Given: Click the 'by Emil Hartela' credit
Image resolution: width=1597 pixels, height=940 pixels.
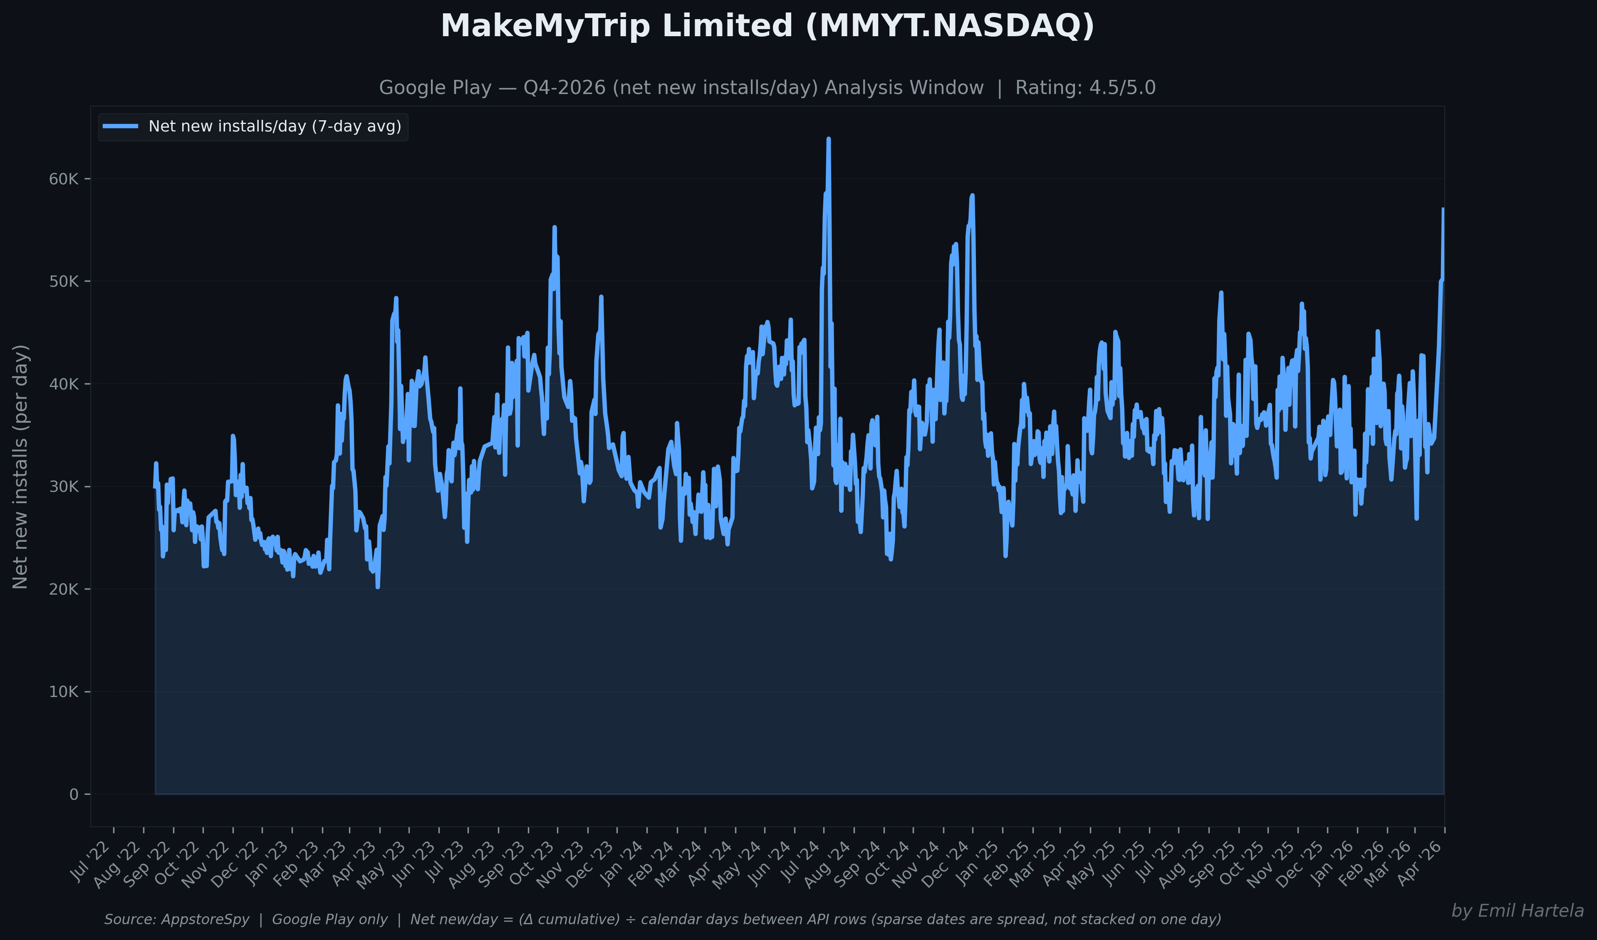Looking at the screenshot, I should pyautogui.click(x=1517, y=911).
